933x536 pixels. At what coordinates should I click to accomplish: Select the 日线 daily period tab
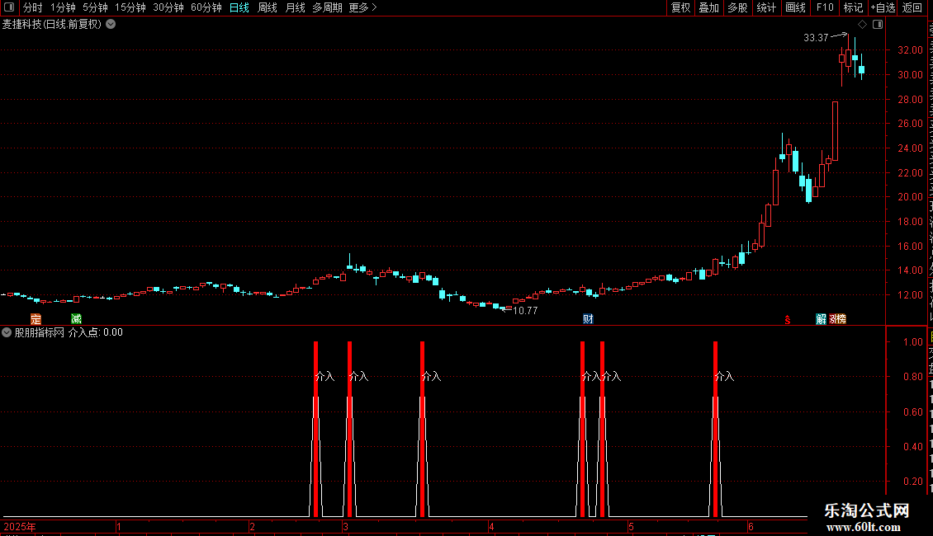(x=239, y=7)
